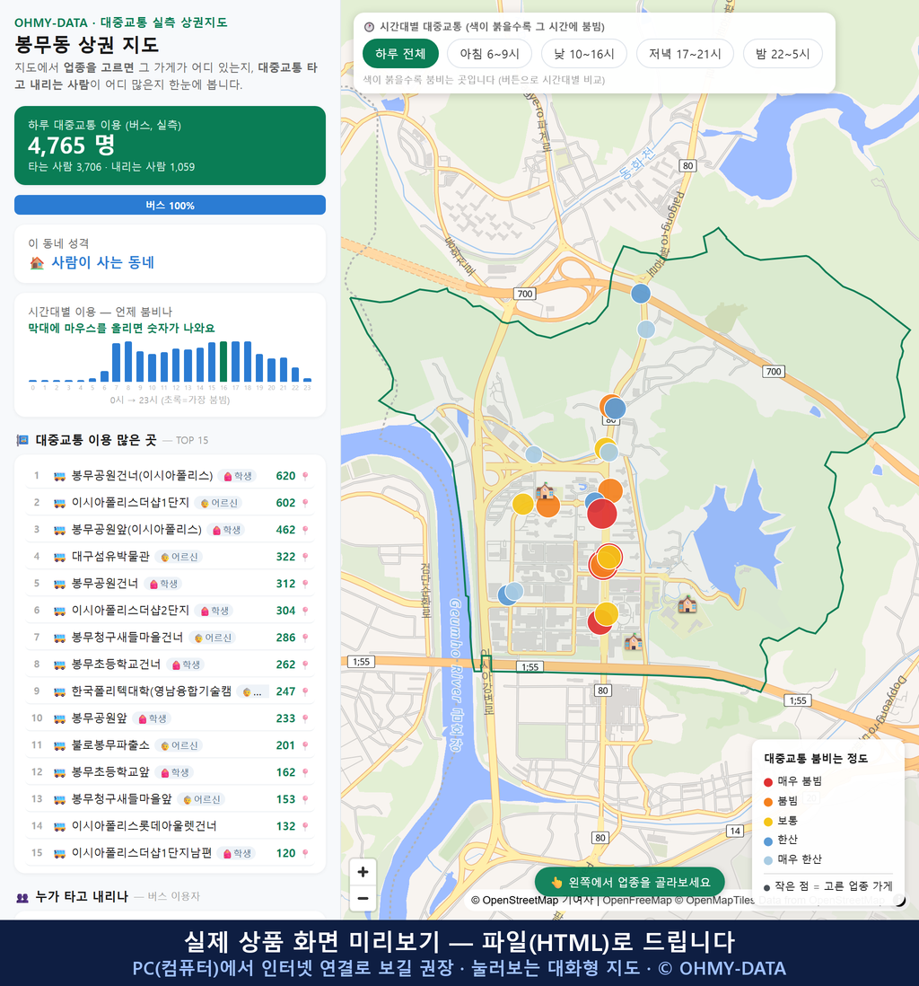Click the school icon next to the reservoir
The height and width of the screenshot is (986, 919).
tap(687, 604)
